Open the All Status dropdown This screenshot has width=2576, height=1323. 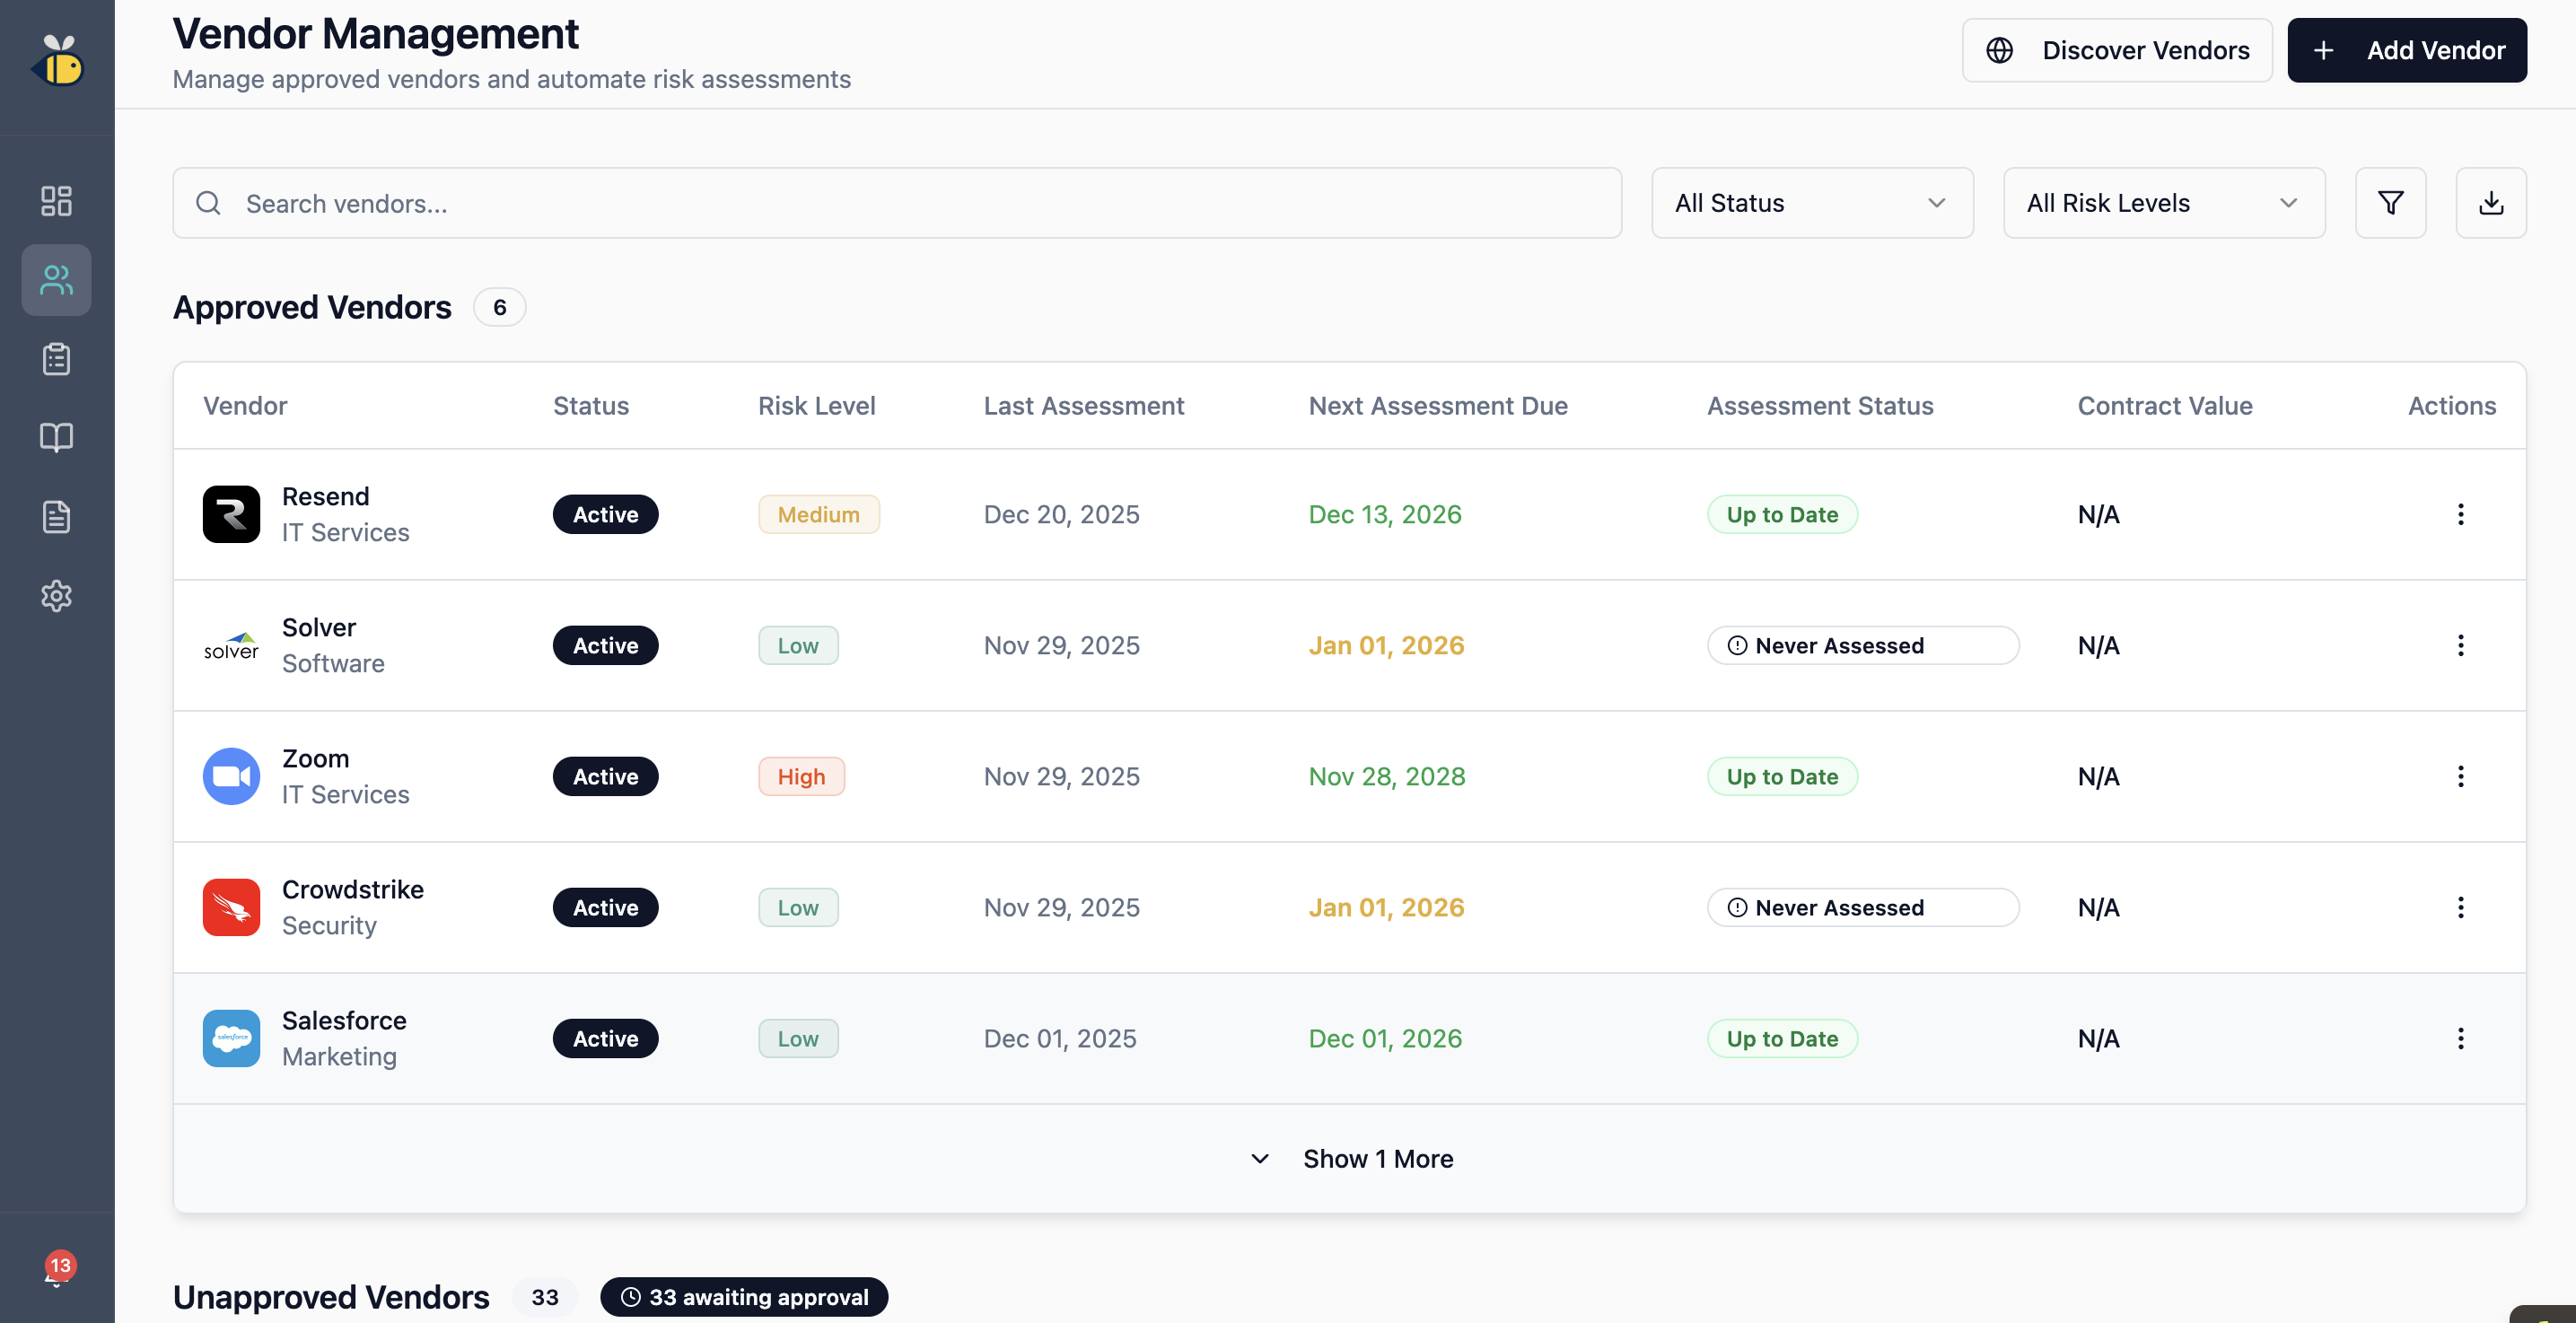1811,203
